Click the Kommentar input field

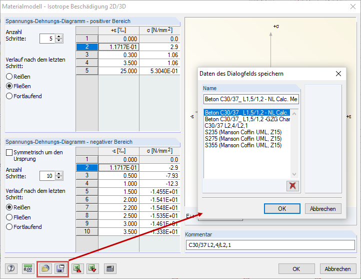[x=270, y=245]
